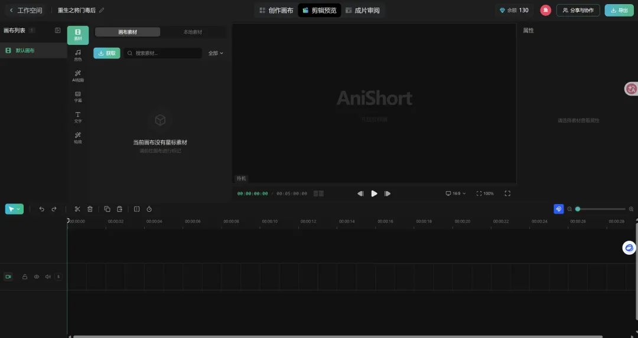Image resolution: width=638 pixels, height=338 pixels.
Task: Toggle track visibility eye icon
Action: click(x=37, y=277)
